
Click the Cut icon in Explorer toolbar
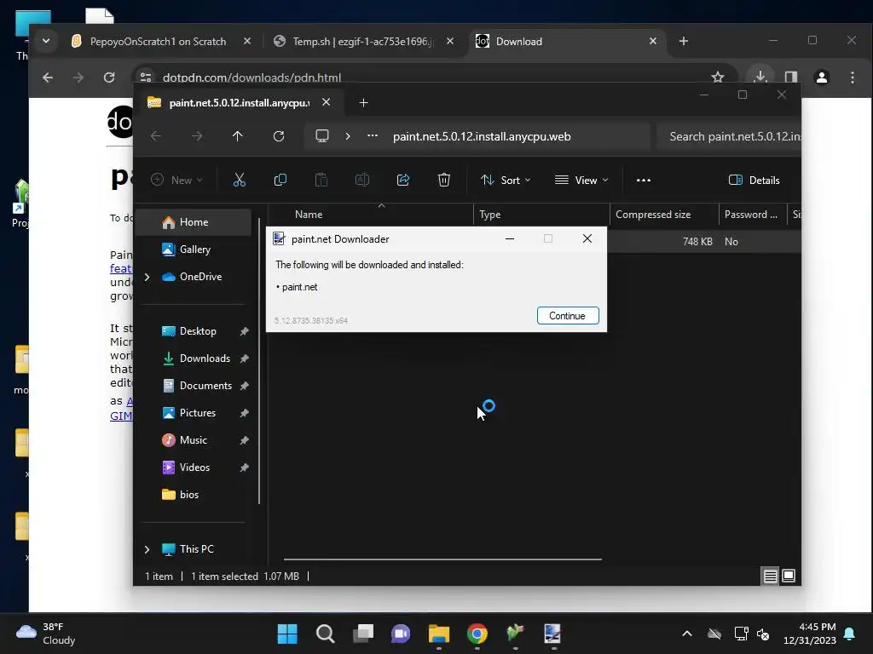(239, 180)
